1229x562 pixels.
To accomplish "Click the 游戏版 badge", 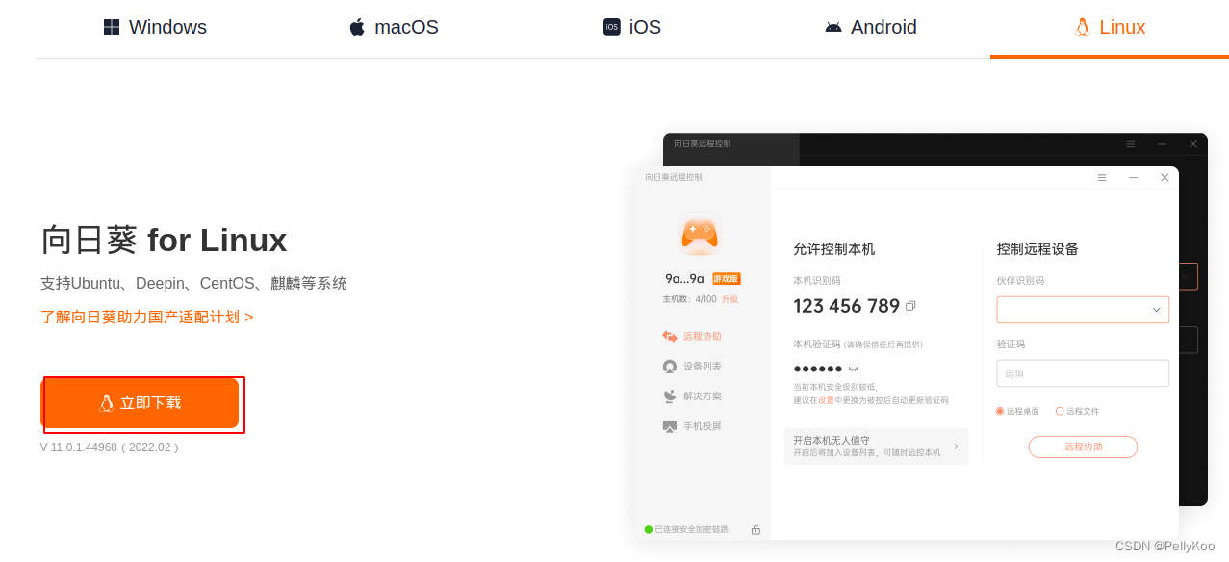I will [x=726, y=279].
